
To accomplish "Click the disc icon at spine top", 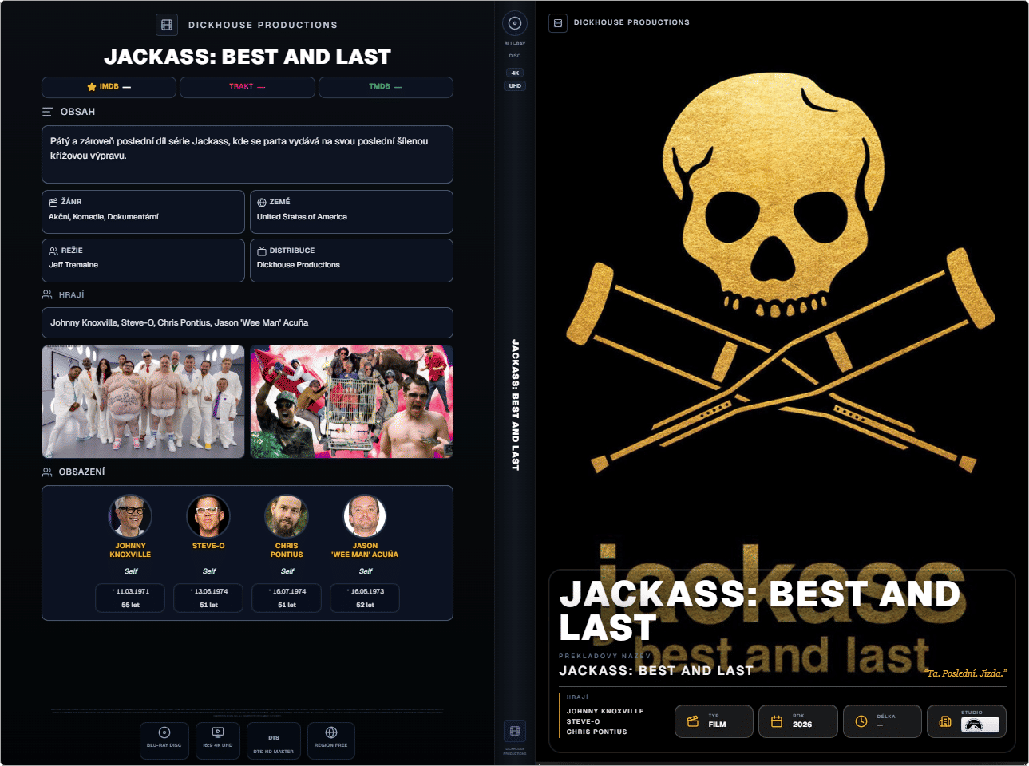I will 515,23.
